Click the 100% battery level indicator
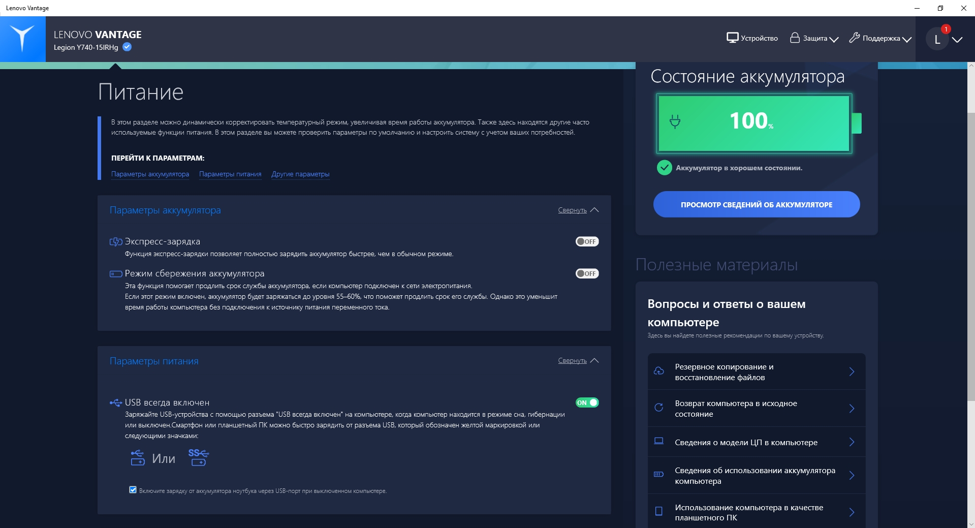 pos(754,123)
